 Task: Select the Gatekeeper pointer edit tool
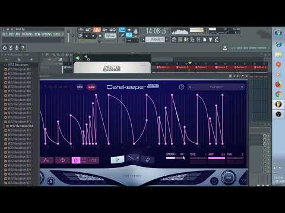click(x=118, y=160)
